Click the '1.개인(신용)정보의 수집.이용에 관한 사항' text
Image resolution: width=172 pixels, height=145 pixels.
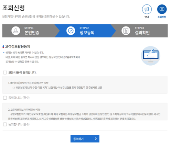(28, 83)
